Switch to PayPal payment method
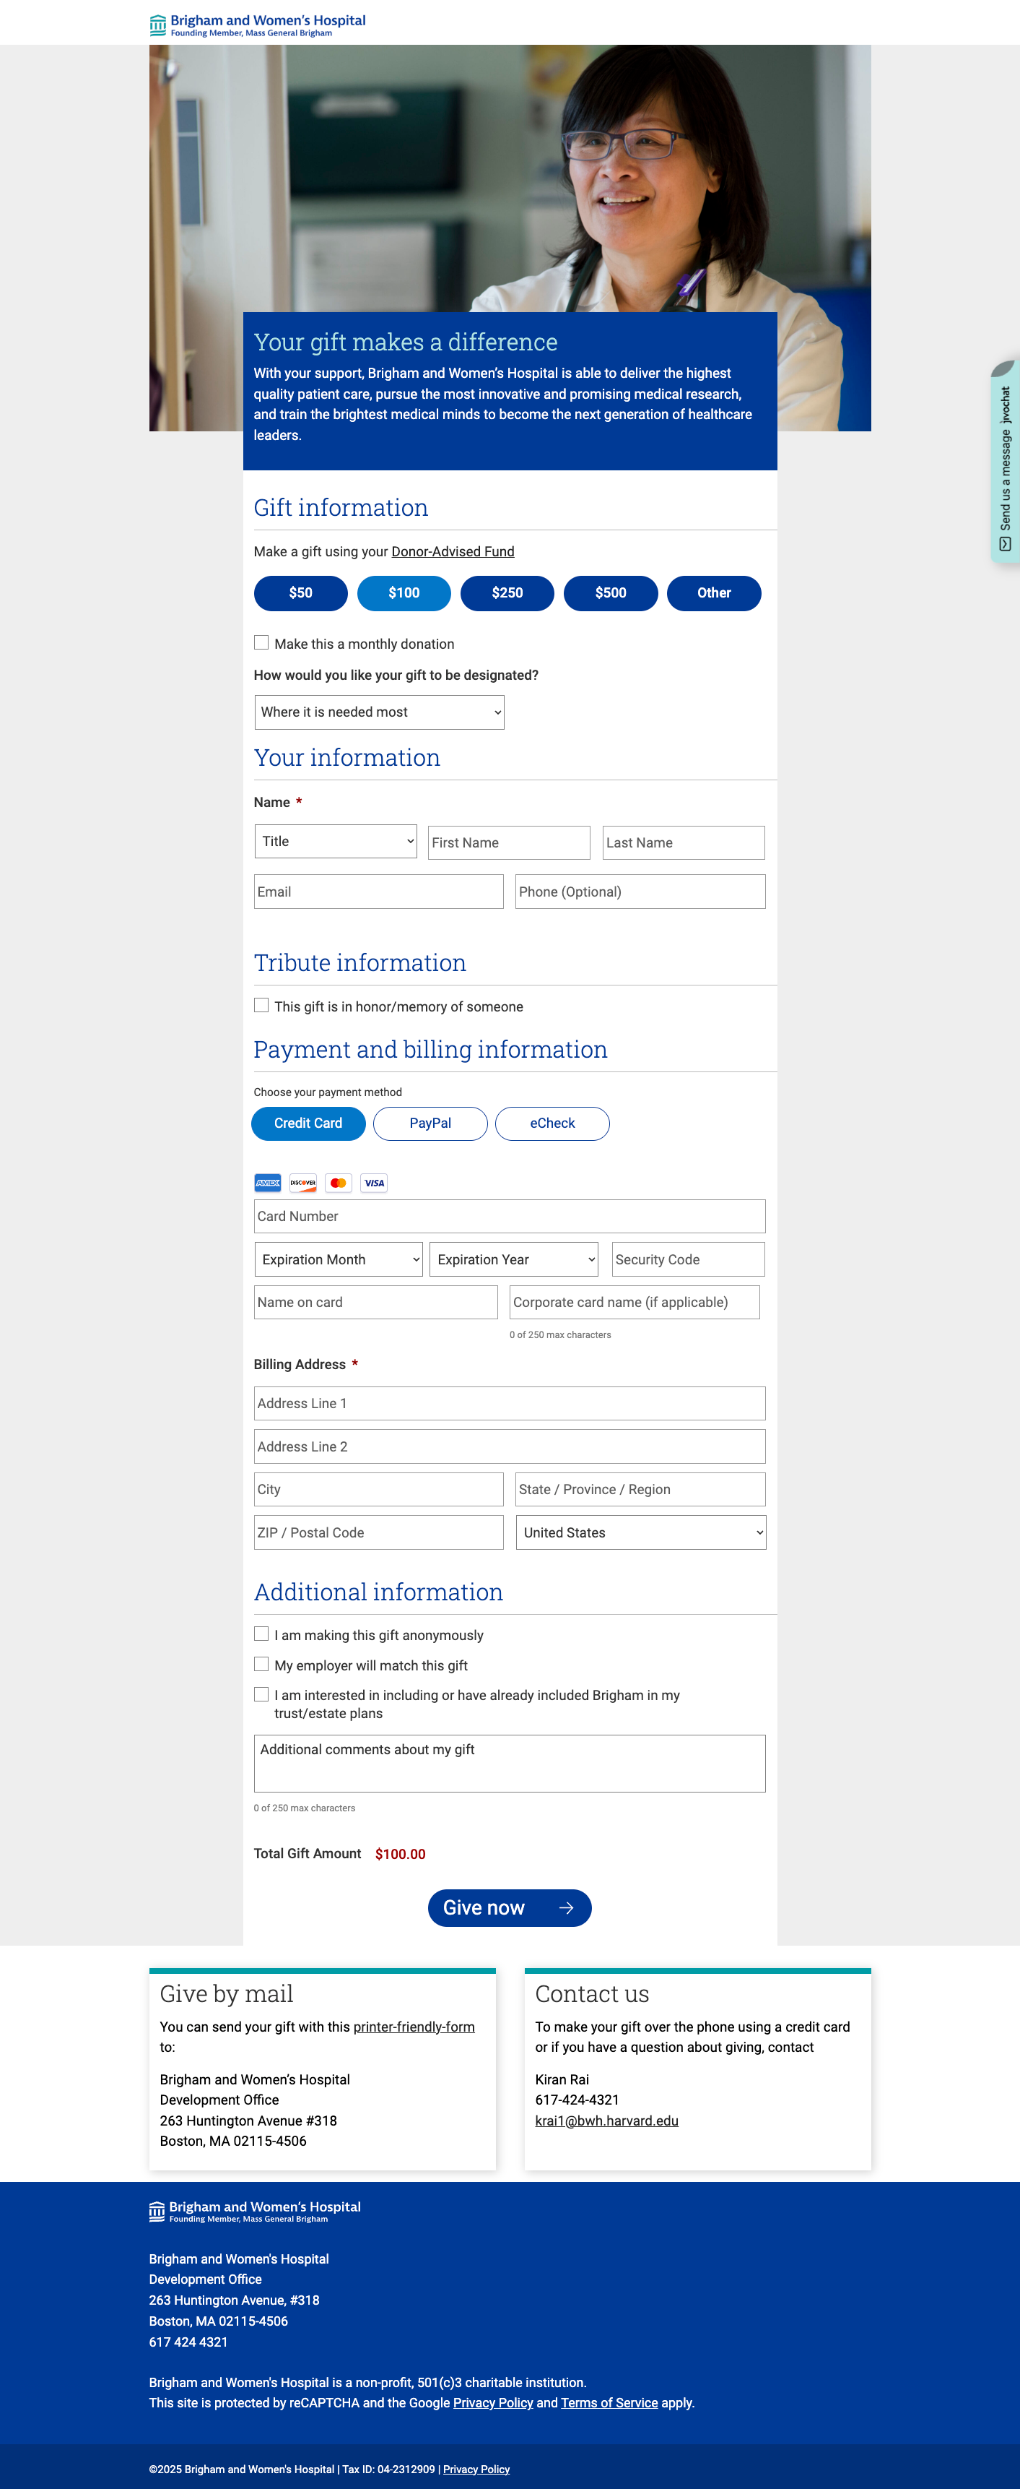The height and width of the screenshot is (2489, 1020). coord(430,1123)
